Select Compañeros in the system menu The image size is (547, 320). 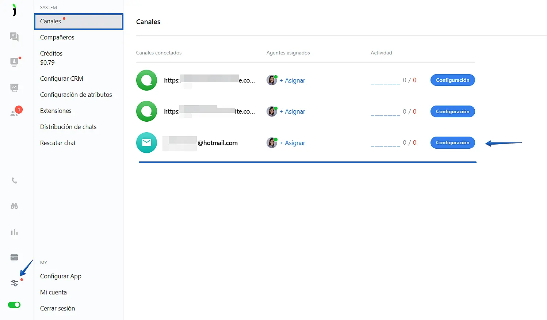click(x=57, y=37)
